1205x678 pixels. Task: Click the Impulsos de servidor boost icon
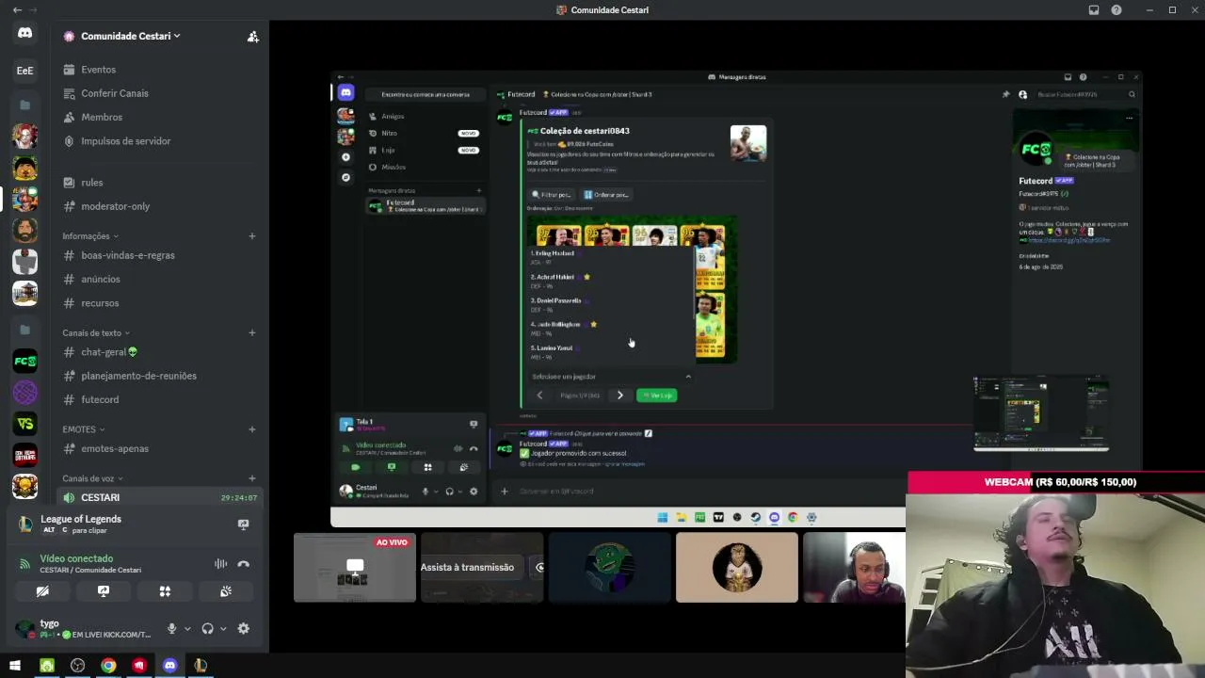69,141
